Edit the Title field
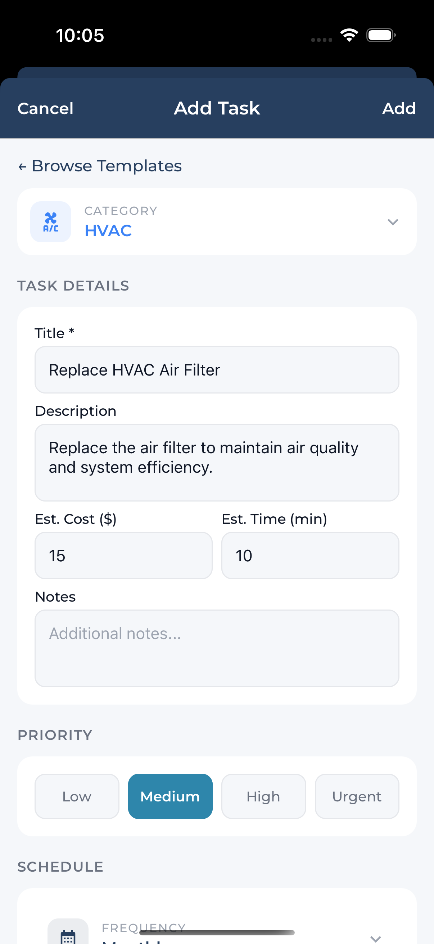This screenshot has height=944, width=434. point(217,370)
